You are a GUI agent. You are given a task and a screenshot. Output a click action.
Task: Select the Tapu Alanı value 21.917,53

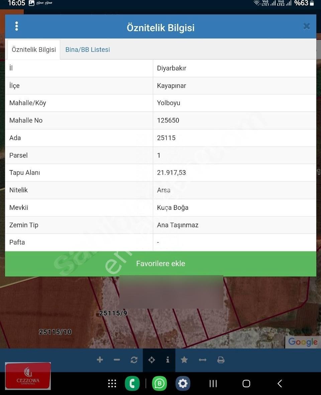pos(171,172)
